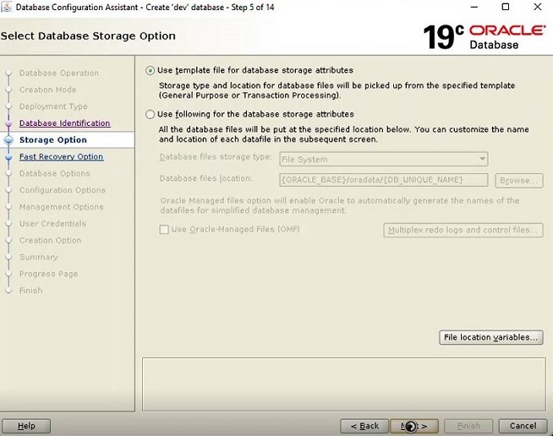Click the Browse button

click(519, 181)
